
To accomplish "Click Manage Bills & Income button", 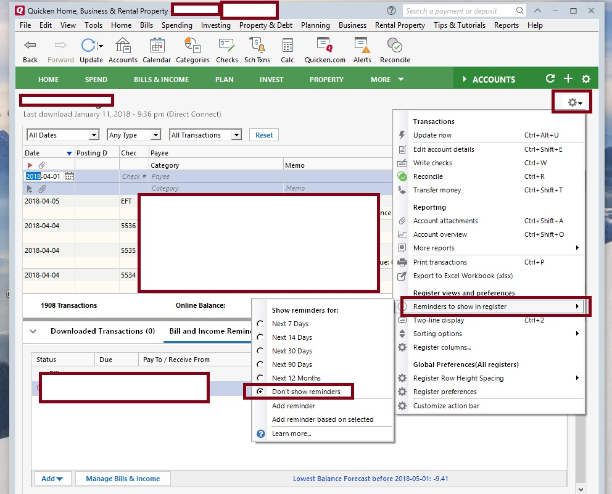I will click(123, 479).
